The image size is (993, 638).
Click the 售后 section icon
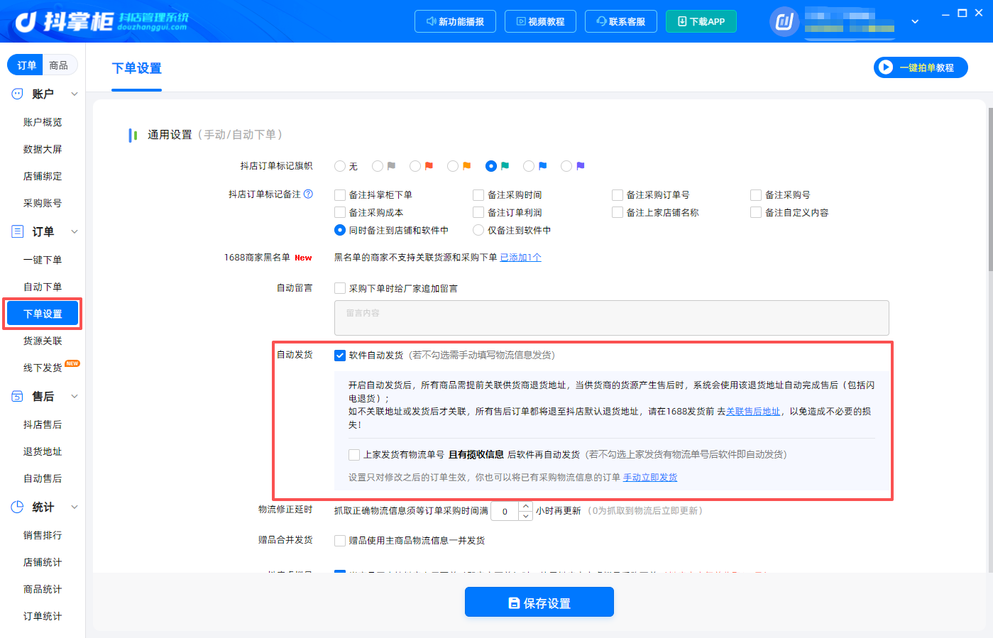coord(17,396)
